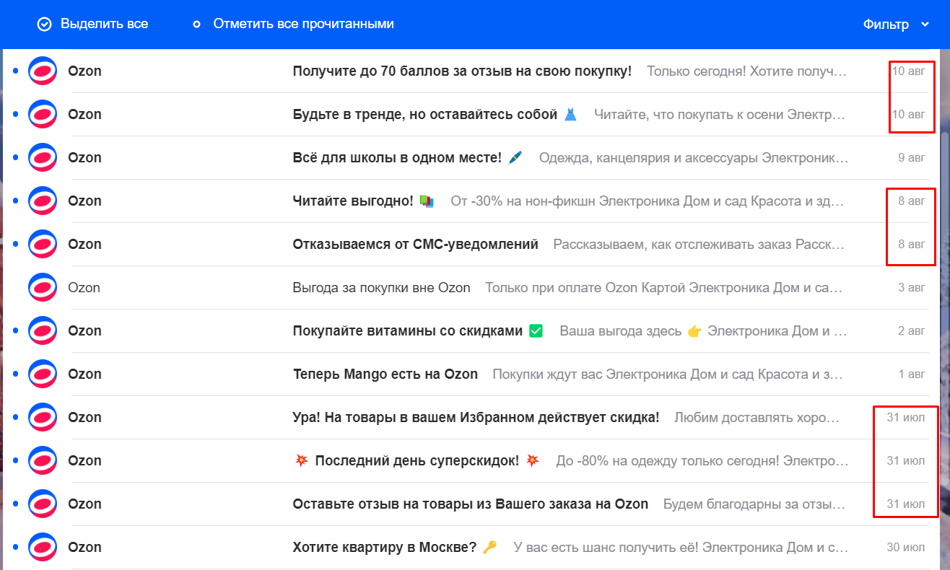The image size is (950, 570).
Task: Toggle unread dot on 'Получите до 70 баллов' email
Action: click(16, 71)
